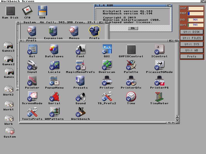Screen dimensions: 206x154
Task: Select the SD0 floppy disk icon
Action: point(42,11)
